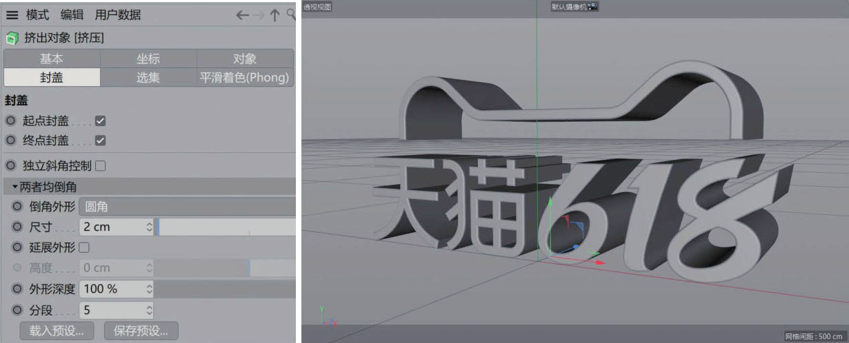Click the keyframe dot beside 起点封盖

(10, 121)
